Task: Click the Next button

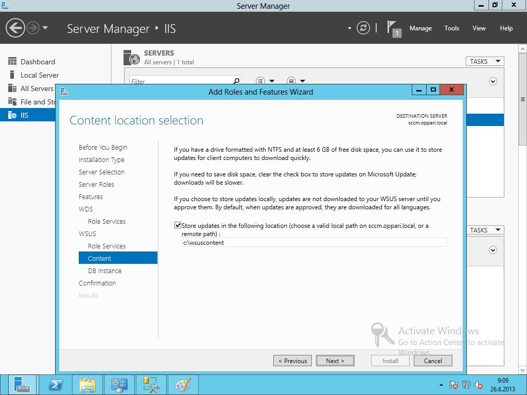Action: (x=335, y=361)
